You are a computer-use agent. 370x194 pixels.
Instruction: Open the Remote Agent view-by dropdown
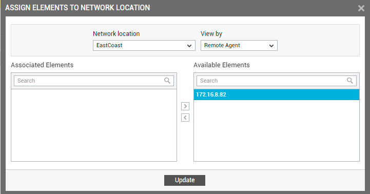click(239, 45)
